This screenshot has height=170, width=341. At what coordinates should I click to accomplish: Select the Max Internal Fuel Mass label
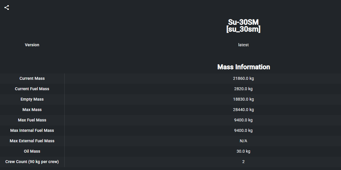point(32,130)
